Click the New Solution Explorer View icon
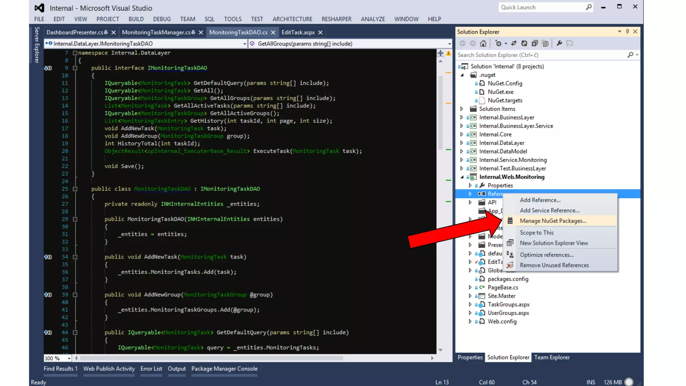Screen dimensions: 686x386 [510, 243]
